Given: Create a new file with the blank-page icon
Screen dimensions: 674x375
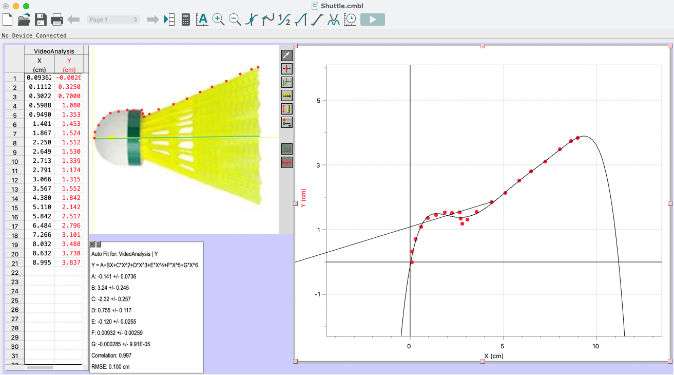Looking at the screenshot, I should pyautogui.click(x=8, y=20).
